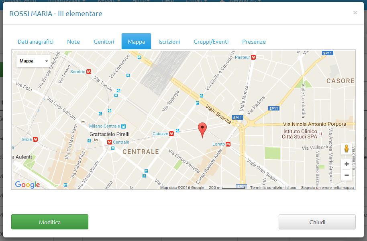Image resolution: width=367 pixels, height=241 pixels.
Task: Click the Gioia metro station icon
Action: [35, 139]
